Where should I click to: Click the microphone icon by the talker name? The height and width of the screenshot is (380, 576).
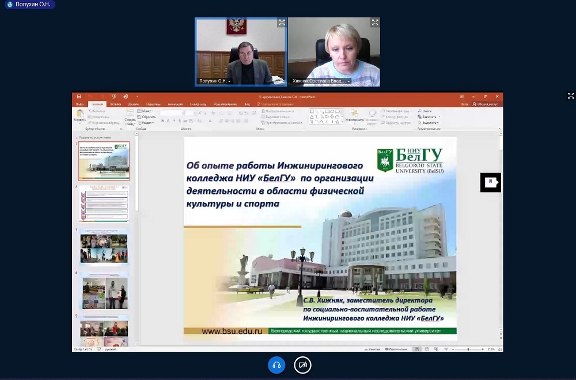10,4
